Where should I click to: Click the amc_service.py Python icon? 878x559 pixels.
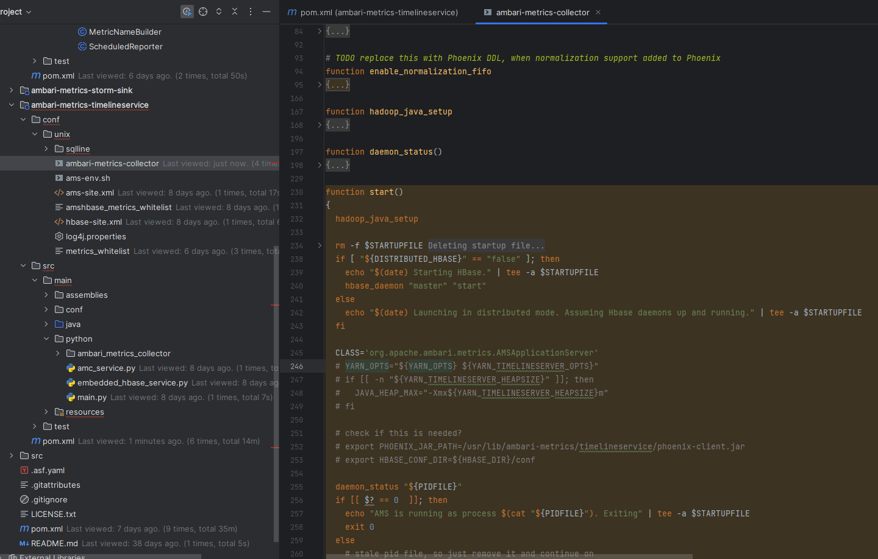point(71,368)
